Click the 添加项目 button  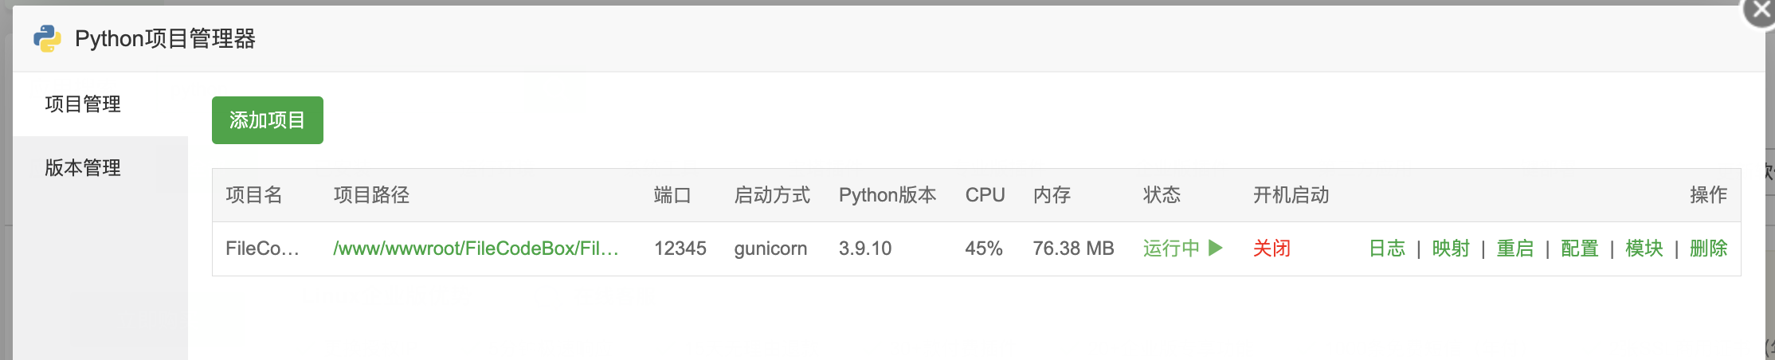[x=268, y=120]
